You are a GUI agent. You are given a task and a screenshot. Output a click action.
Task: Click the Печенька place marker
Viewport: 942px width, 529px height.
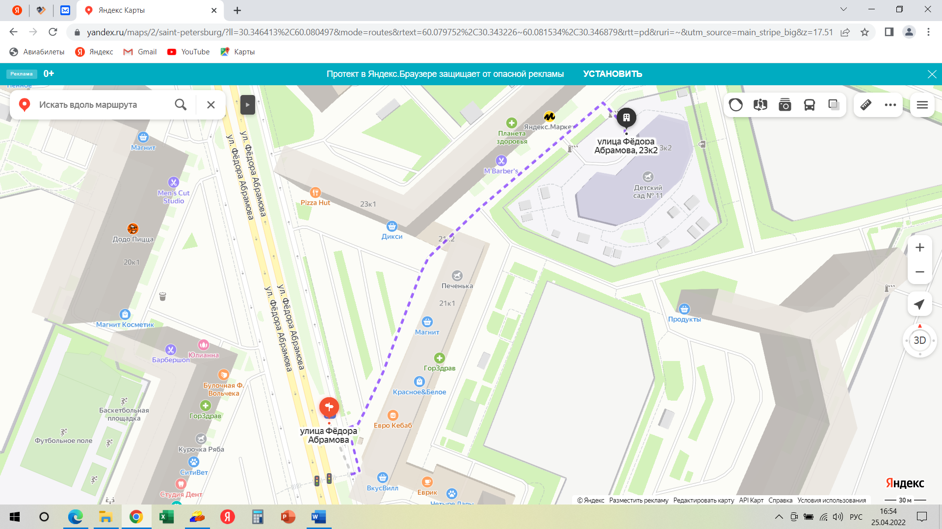(457, 276)
